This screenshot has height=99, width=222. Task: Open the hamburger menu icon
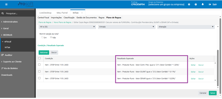coord(6,5)
